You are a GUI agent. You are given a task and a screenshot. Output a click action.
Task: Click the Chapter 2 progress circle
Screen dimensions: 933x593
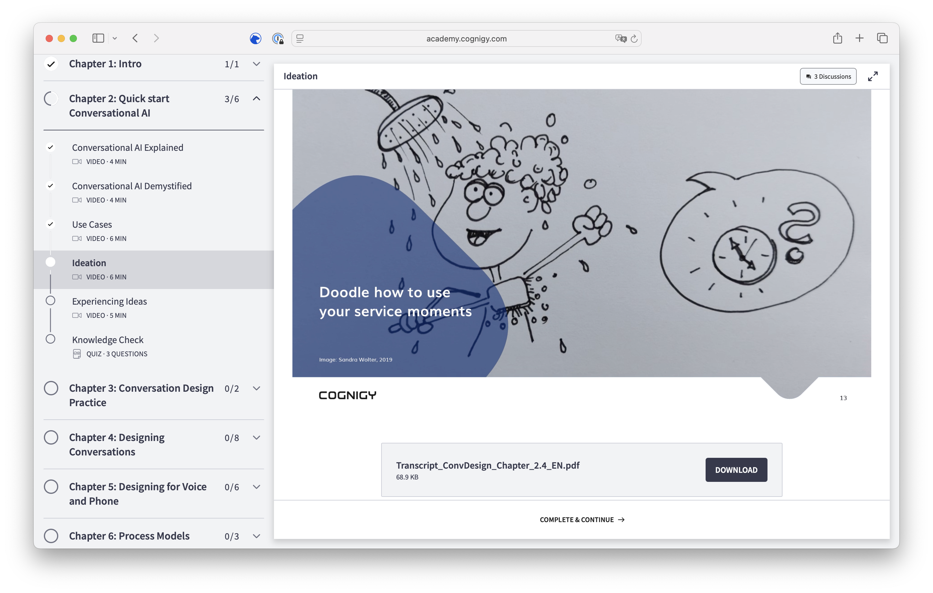[x=51, y=99]
